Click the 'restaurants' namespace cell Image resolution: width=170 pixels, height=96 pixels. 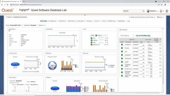click(x=128, y=58)
